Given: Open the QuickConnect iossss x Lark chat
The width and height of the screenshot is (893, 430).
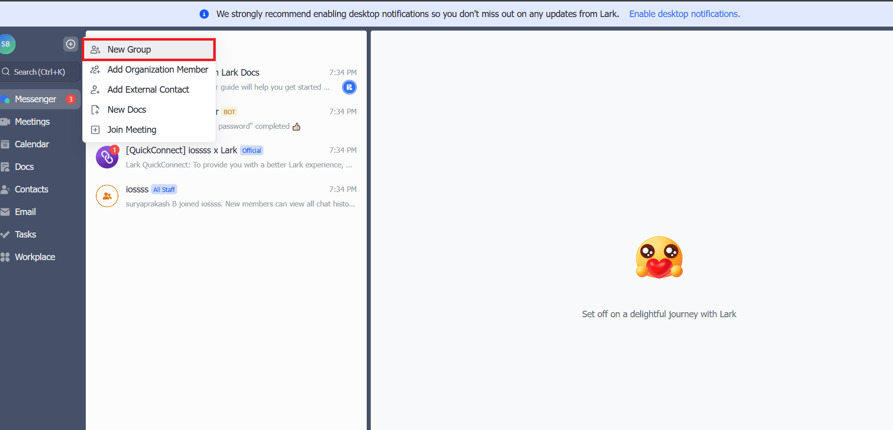Looking at the screenshot, I should tap(226, 157).
